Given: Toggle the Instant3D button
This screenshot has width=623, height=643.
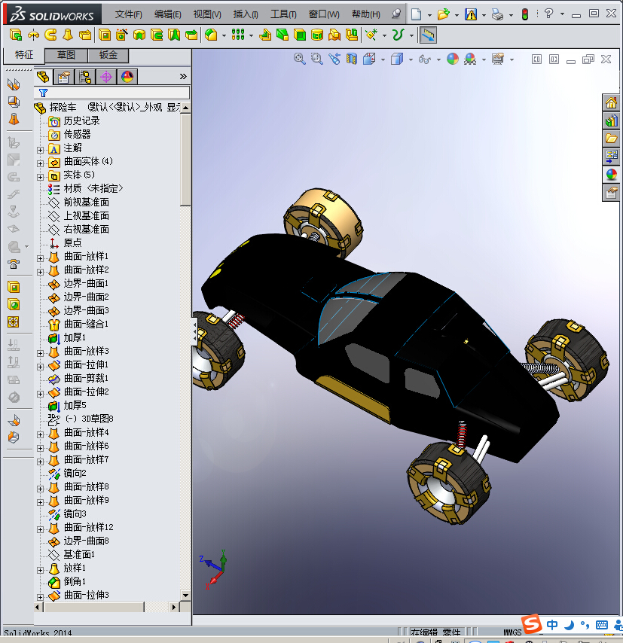Looking at the screenshot, I should click(428, 35).
